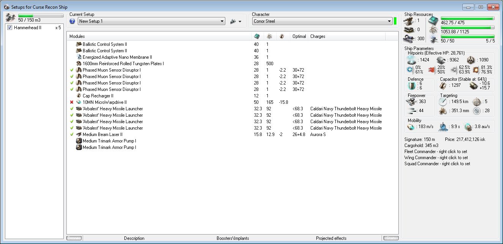Toggle the last 'Arbalest' Heavy Missile Launcher checkmark
503x244 pixels.
click(x=72, y=128)
